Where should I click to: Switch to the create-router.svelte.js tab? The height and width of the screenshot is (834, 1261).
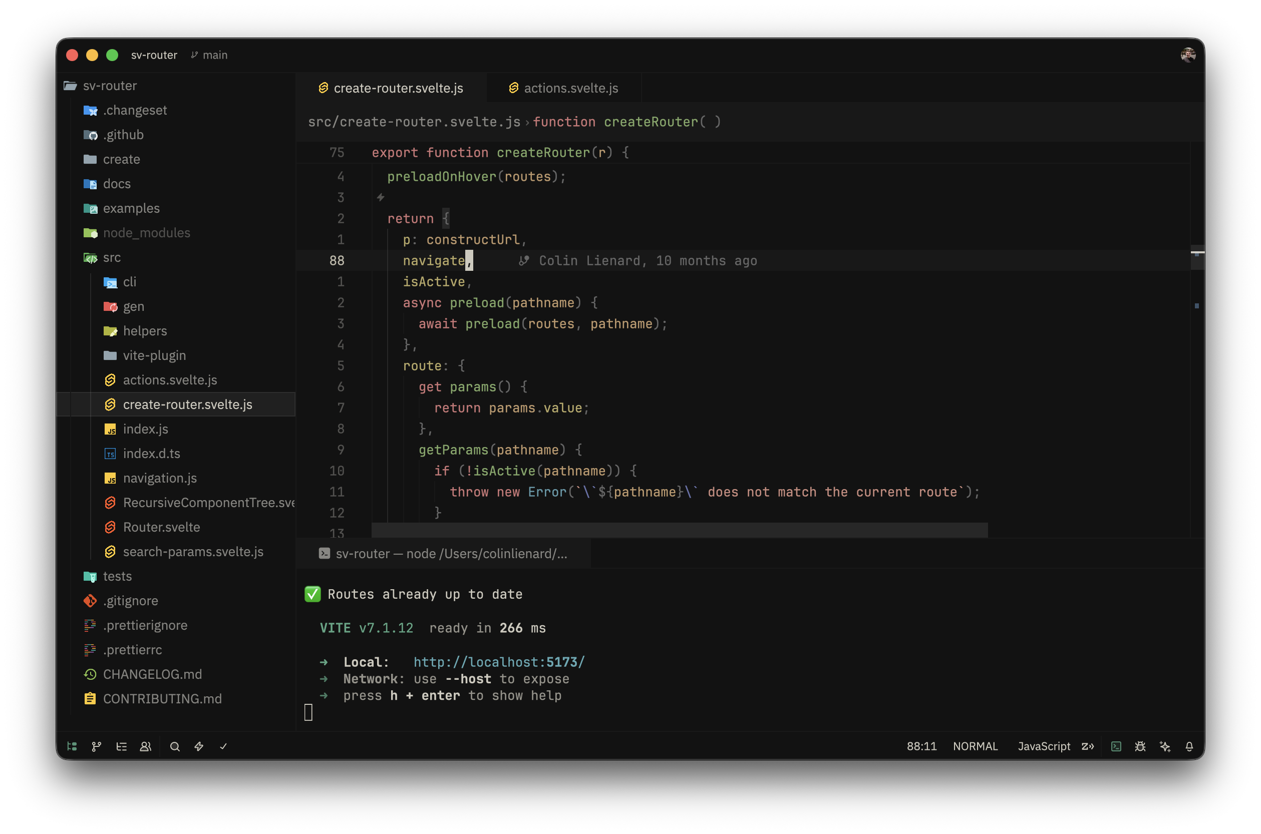pyautogui.click(x=391, y=88)
